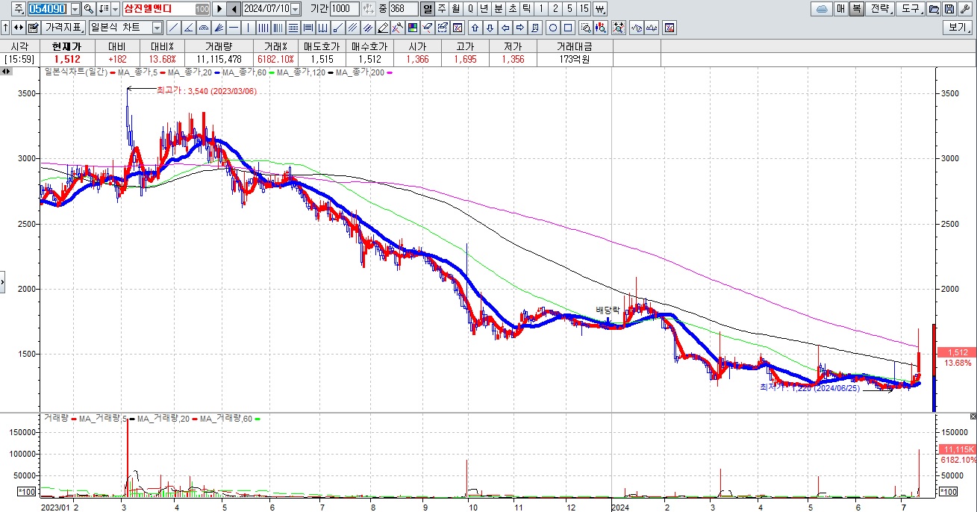Image resolution: width=977 pixels, height=512 pixels.
Task: Toggle the 복 button in top-right
Action: pyautogui.click(x=856, y=9)
